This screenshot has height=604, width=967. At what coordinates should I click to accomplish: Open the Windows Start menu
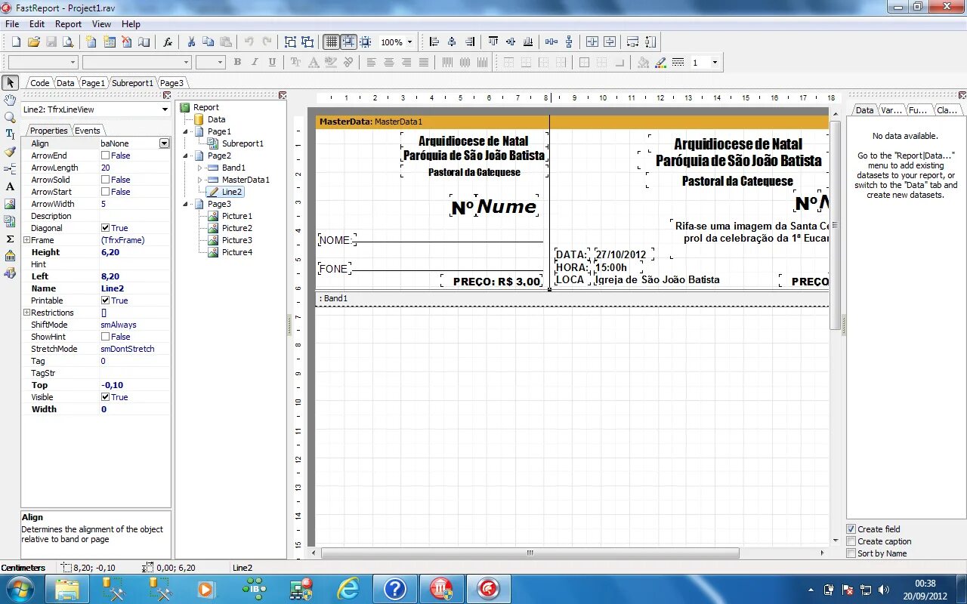(20, 589)
